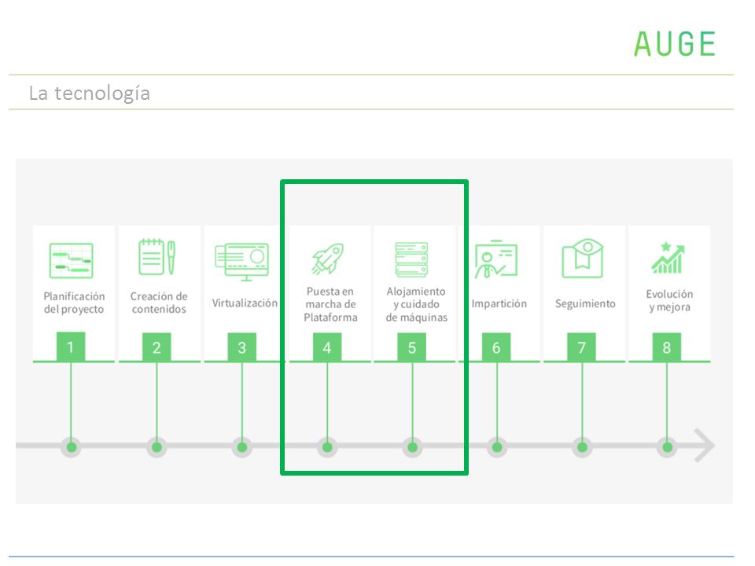
Task: Click the notepad and pen icon
Action: pyautogui.click(x=157, y=257)
